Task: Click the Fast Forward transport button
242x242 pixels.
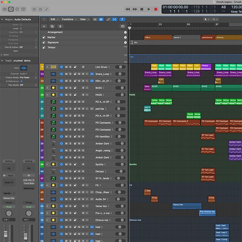Action: [x=135, y=9]
